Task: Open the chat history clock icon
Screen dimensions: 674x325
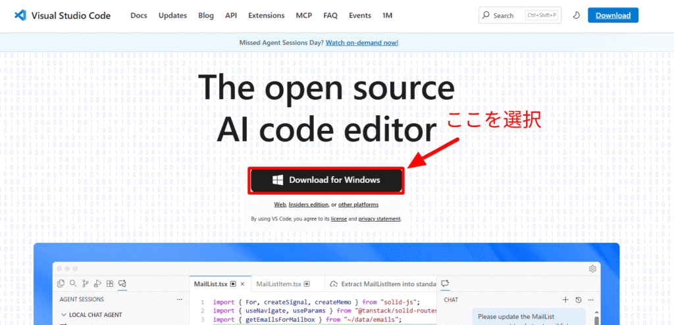Action: tap(577, 299)
